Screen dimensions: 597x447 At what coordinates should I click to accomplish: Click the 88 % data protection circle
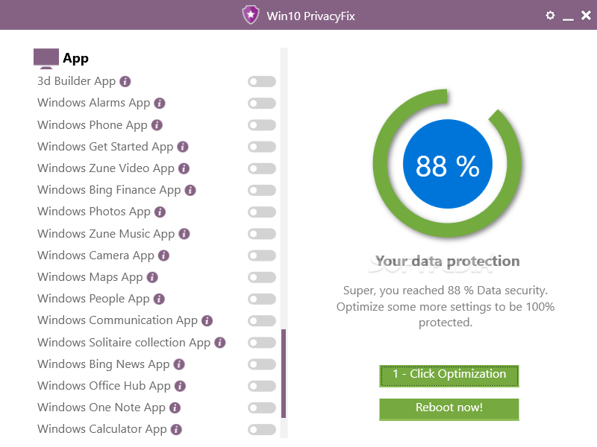447,164
